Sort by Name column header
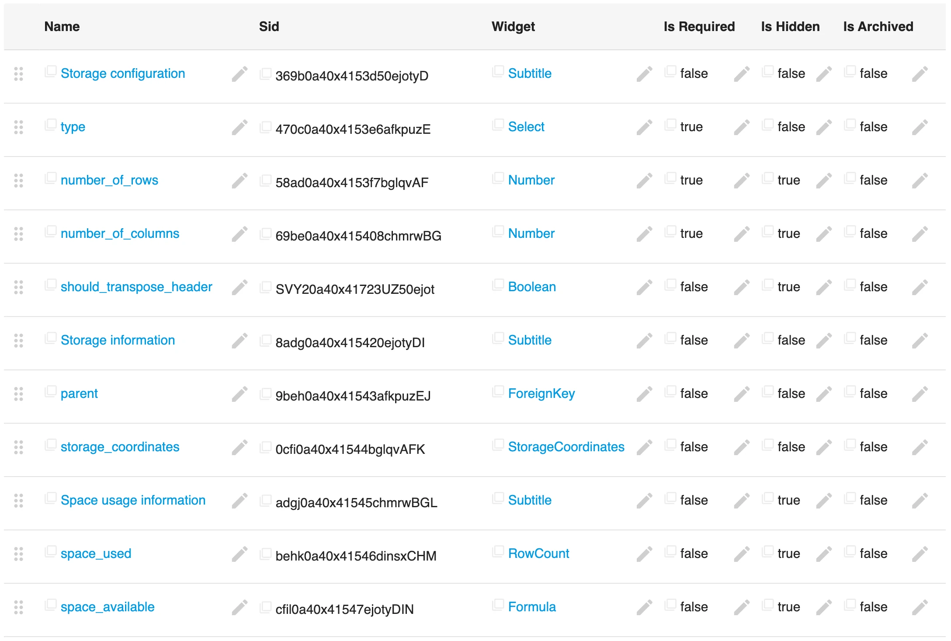Screen dimensions: 951x641 pyautogui.click(x=62, y=27)
